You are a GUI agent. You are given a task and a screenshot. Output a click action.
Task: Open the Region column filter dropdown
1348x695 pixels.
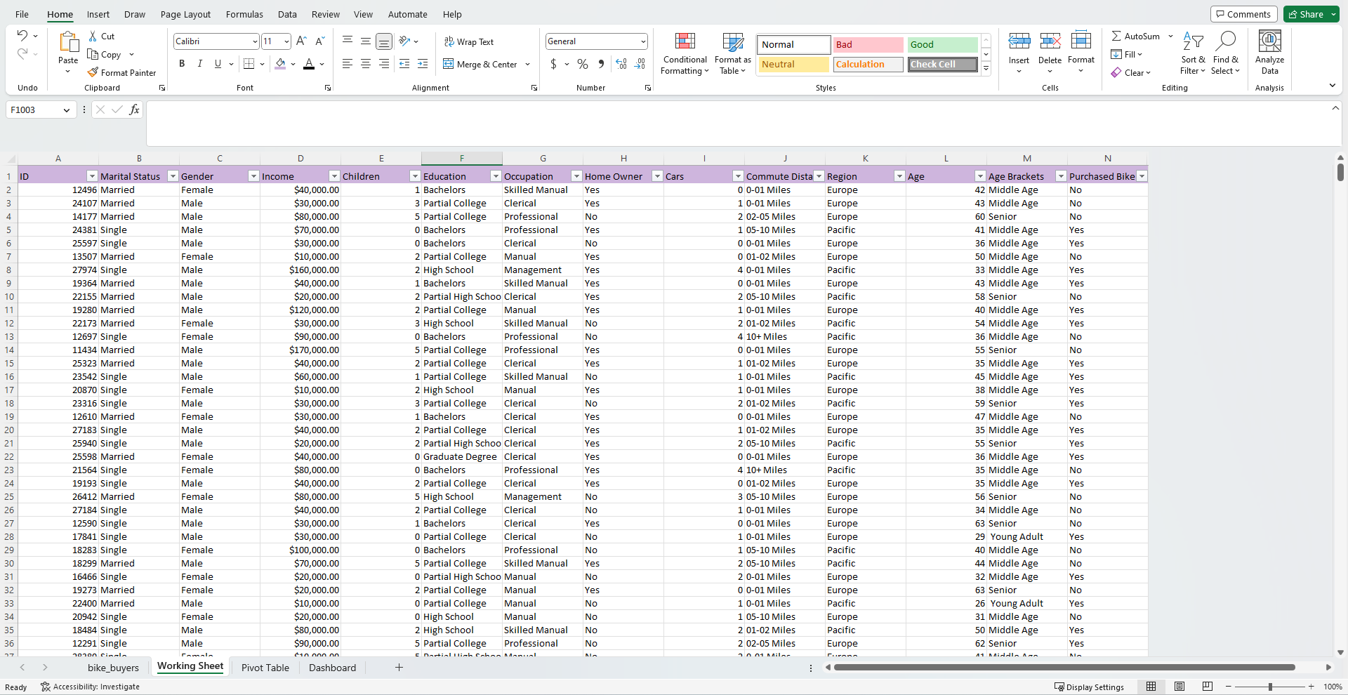point(899,176)
